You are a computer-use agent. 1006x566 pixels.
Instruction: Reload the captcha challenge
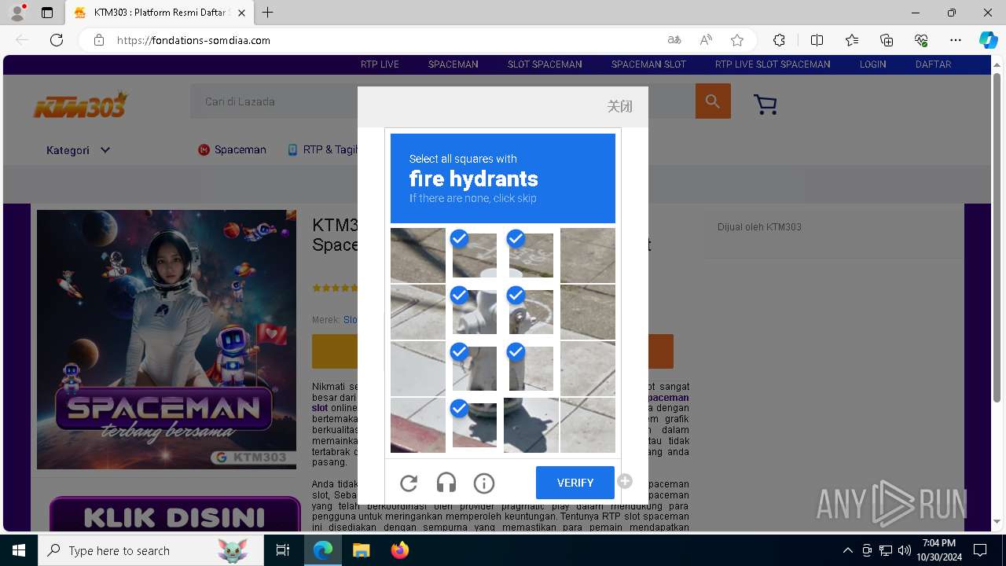click(x=409, y=483)
